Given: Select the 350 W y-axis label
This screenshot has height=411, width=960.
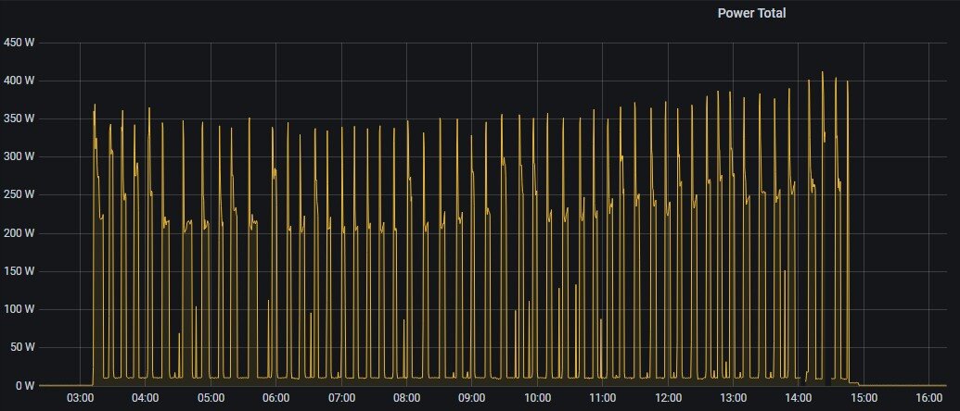Looking at the screenshot, I should pos(19,118).
